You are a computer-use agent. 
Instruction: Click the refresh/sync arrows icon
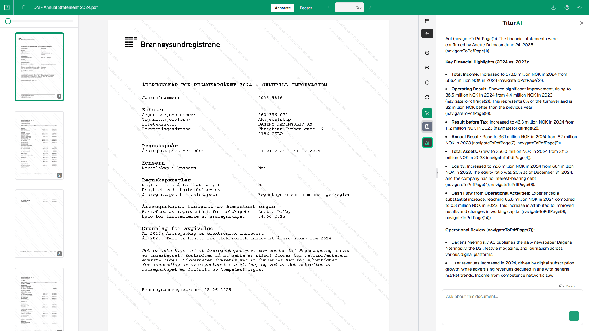427,97
